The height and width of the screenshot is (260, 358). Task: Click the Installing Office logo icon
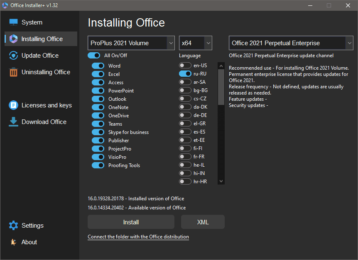pos(14,39)
